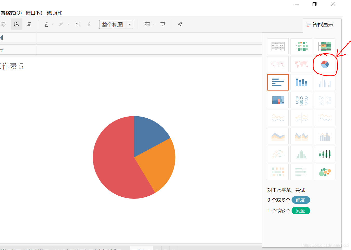Select the scatter plot chart type
The image size is (351, 250).
click(278, 154)
